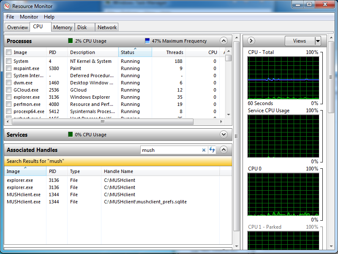Check the dwm.exe checkbox
This screenshot has width=338, height=254.
click(x=9, y=82)
